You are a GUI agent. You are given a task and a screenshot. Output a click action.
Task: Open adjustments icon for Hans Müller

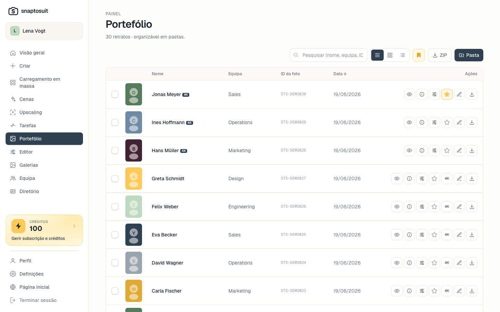point(434,150)
